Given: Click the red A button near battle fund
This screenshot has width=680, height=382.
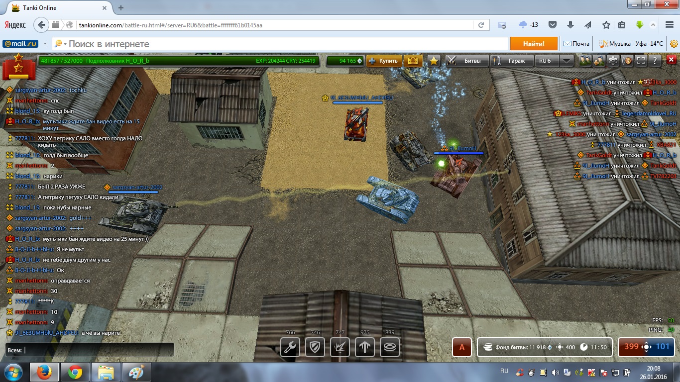Looking at the screenshot, I should click(462, 347).
